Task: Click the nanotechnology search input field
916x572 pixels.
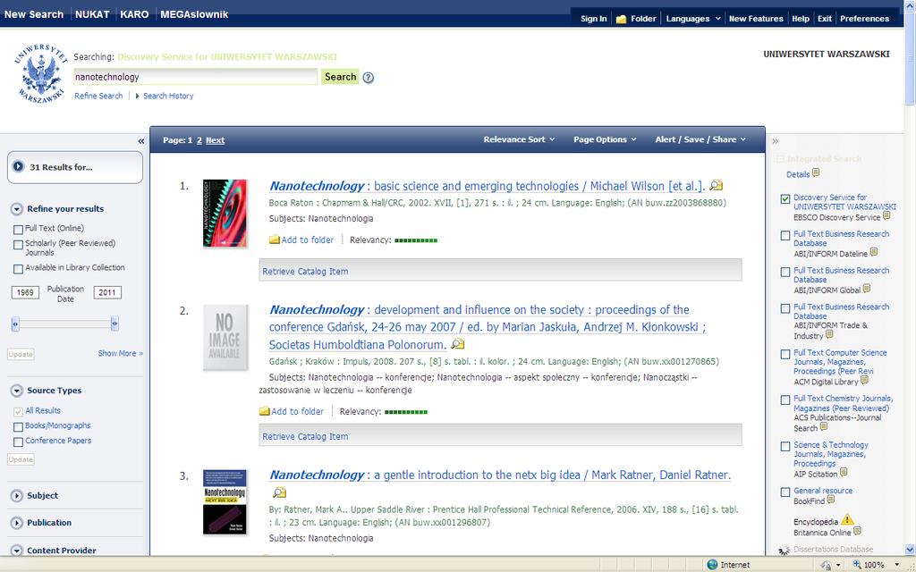Action: (195, 77)
